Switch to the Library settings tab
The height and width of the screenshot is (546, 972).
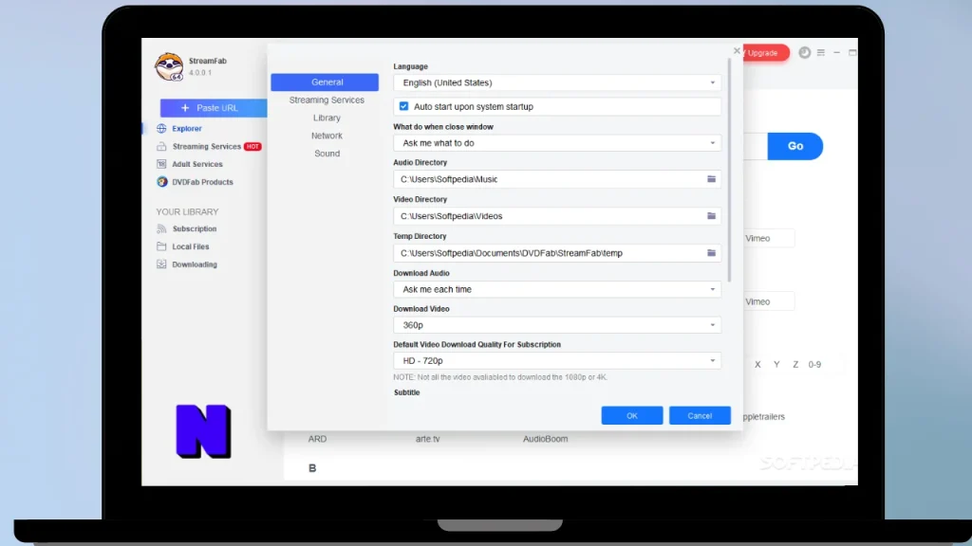point(327,118)
